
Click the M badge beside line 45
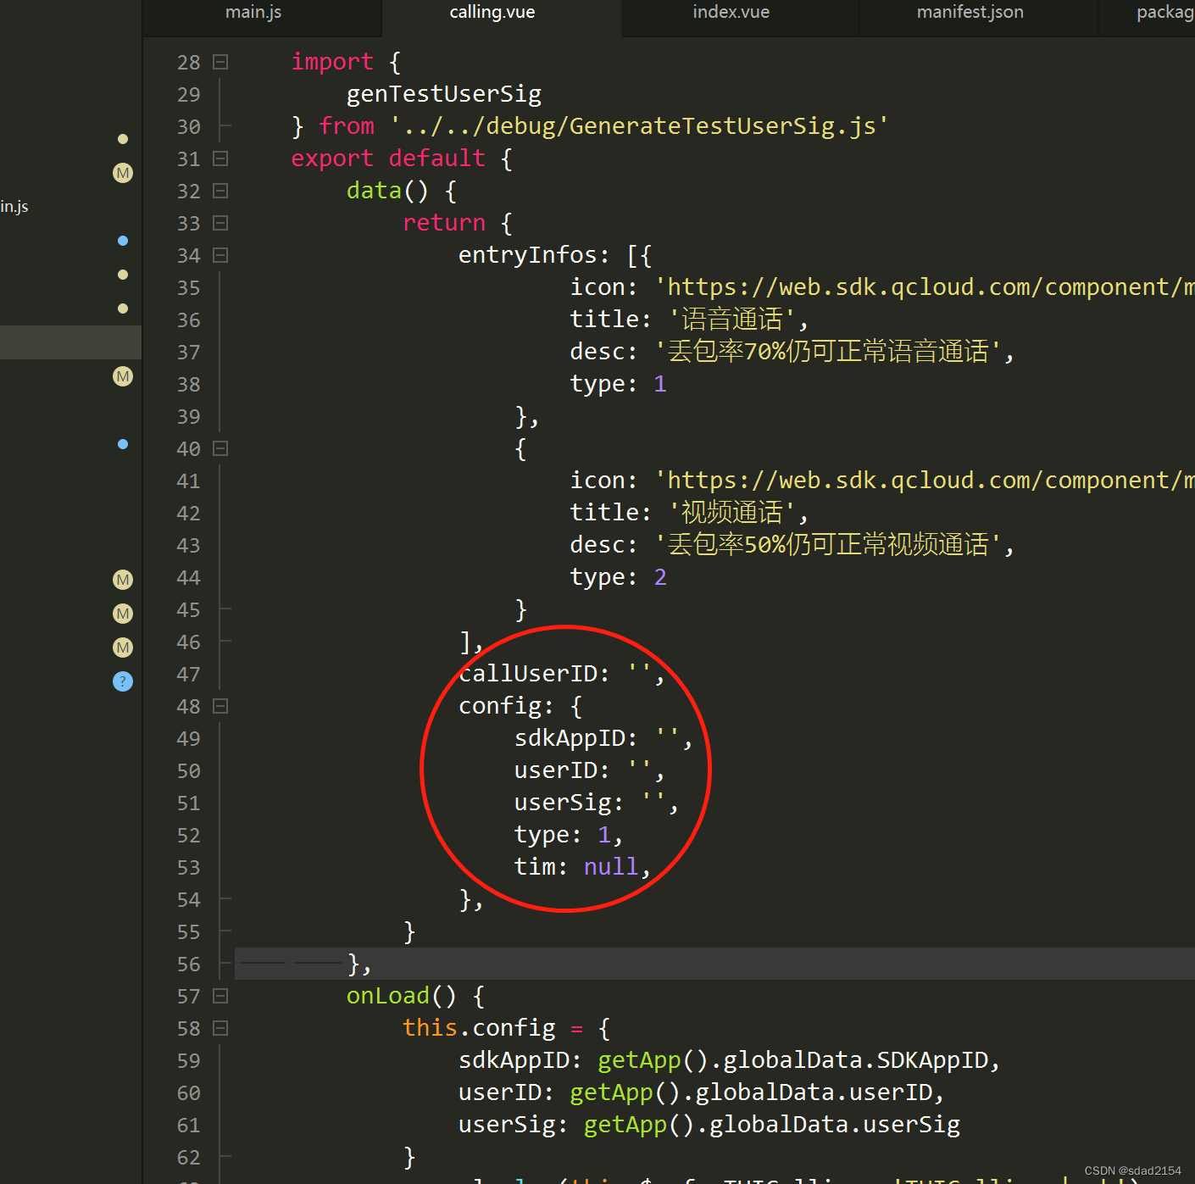(x=123, y=614)
